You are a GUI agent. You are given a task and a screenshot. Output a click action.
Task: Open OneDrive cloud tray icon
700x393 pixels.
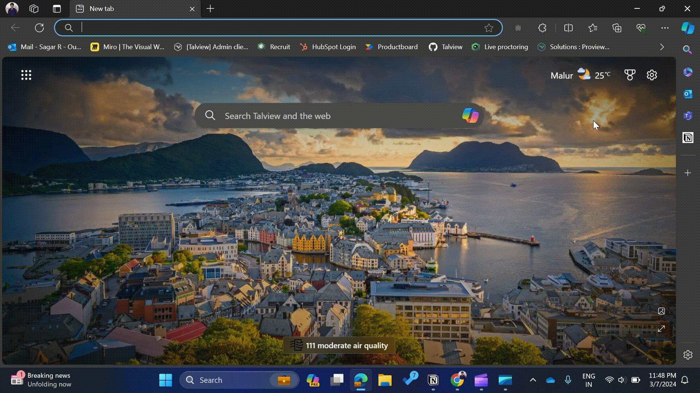pyautogui.click(x=551, y=380)
